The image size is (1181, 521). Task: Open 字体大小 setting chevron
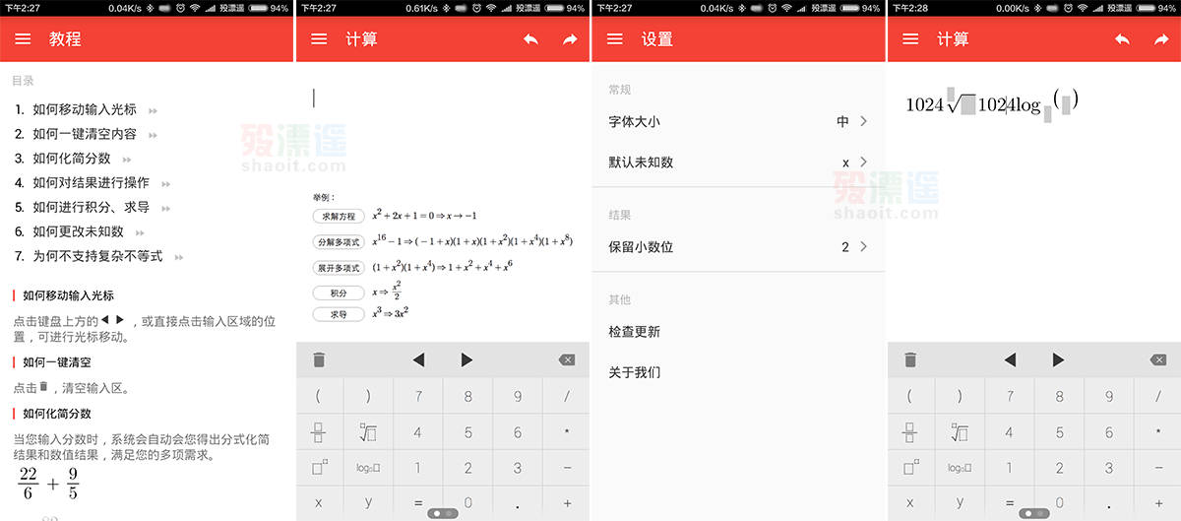point(863,121)
